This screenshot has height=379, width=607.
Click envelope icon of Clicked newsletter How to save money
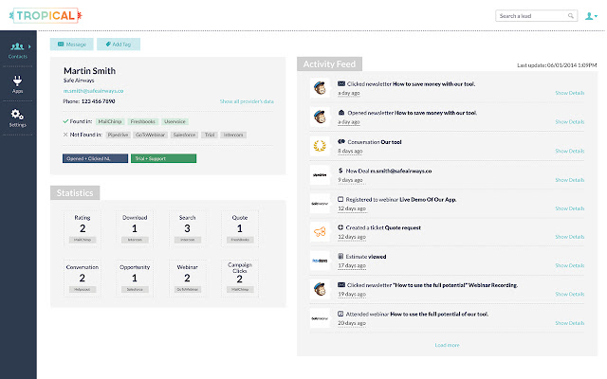point(341,83)
